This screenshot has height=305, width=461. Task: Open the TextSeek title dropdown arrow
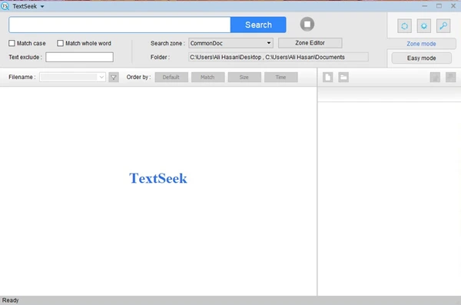point(42,6)
